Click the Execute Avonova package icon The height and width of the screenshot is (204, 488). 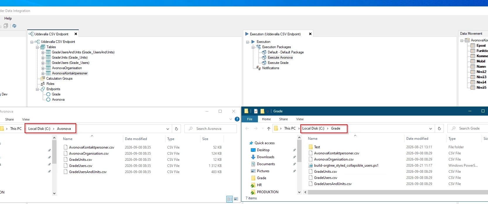coord(264,57)
